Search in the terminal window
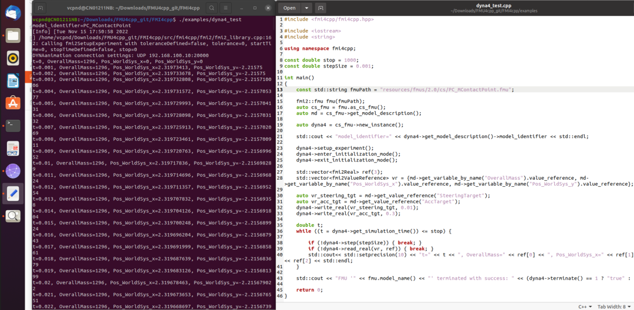This screenshot has width=634, height=310. 212,7
